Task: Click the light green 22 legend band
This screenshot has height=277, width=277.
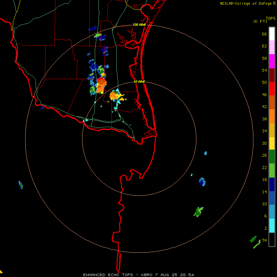Action: tap(272, 171)
